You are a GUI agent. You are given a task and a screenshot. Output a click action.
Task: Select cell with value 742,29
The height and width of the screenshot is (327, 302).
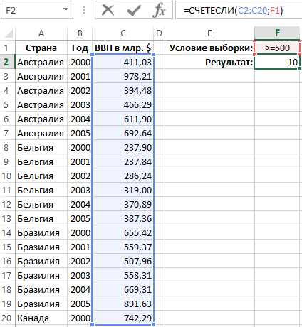point(123,318)
